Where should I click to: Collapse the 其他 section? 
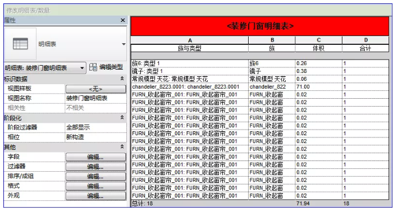click(122, 146)
